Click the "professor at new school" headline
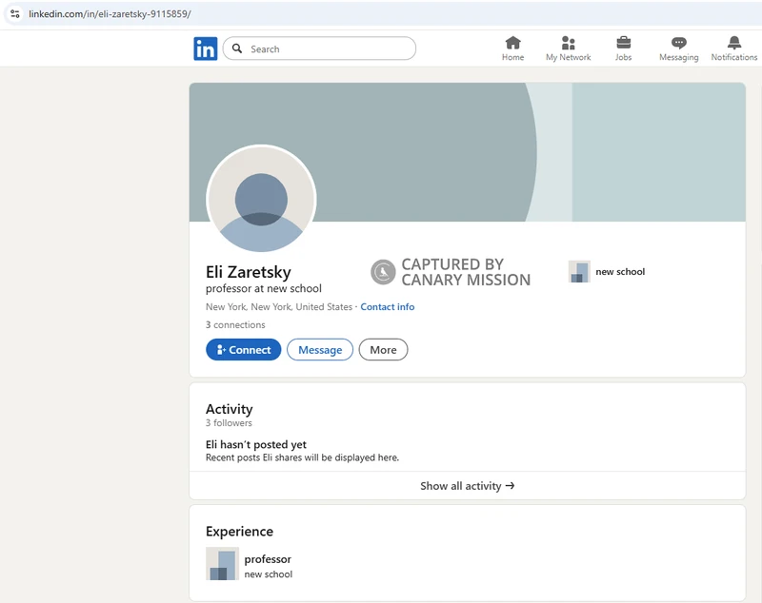762x603 pixels. coord(264,288)
